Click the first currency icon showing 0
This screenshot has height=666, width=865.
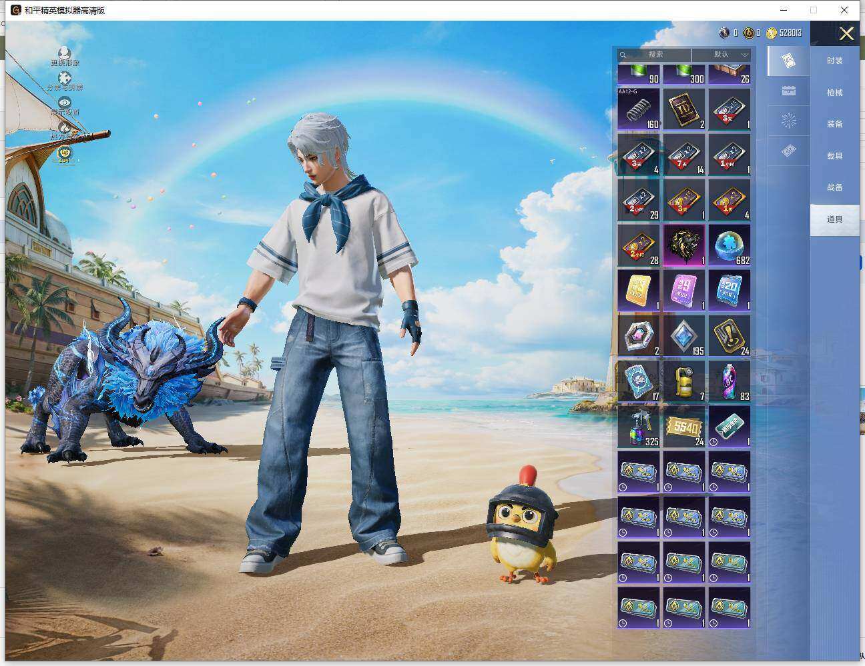tap(724, 33)
